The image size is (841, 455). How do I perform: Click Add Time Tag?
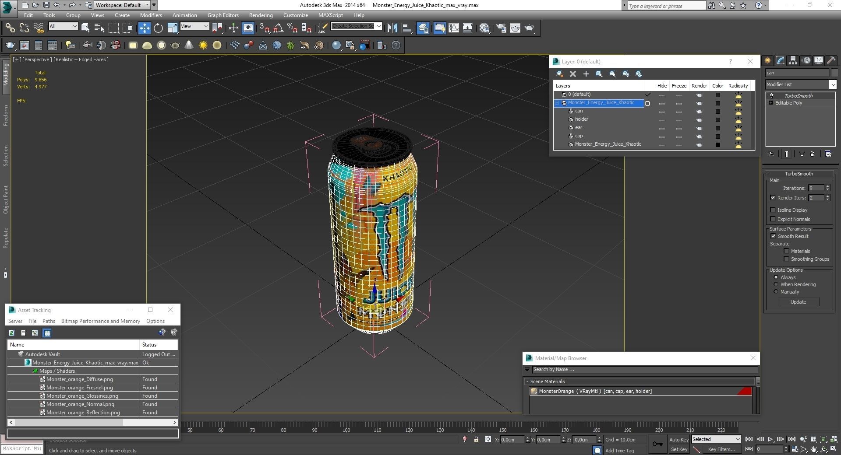(x=619, y=451)
